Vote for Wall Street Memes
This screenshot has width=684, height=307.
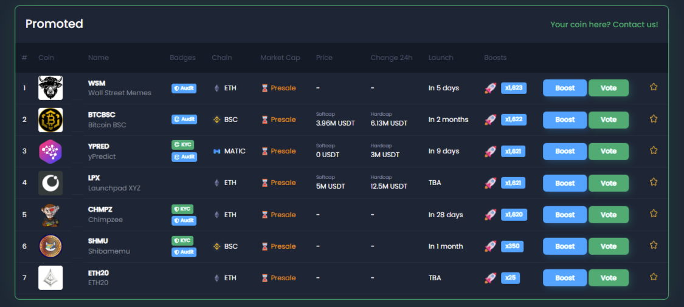(609, 88)
